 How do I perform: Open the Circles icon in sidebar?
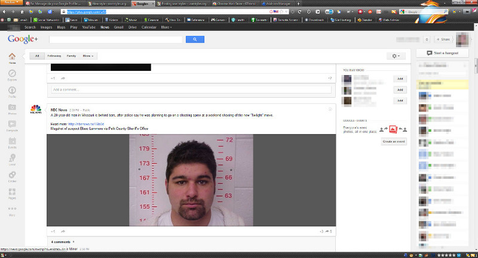pyautogui.click(x=12, y=175)
